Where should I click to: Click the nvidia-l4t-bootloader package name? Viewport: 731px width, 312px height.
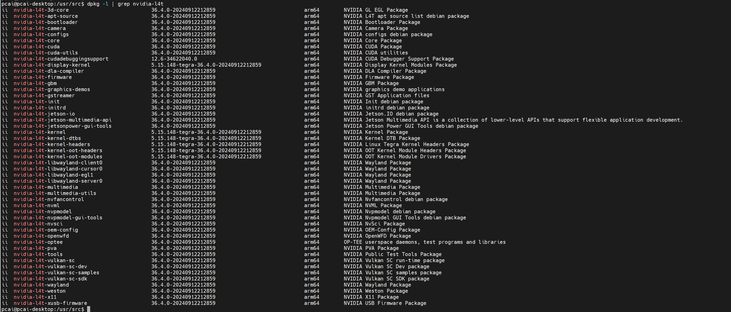click(46, 22)
